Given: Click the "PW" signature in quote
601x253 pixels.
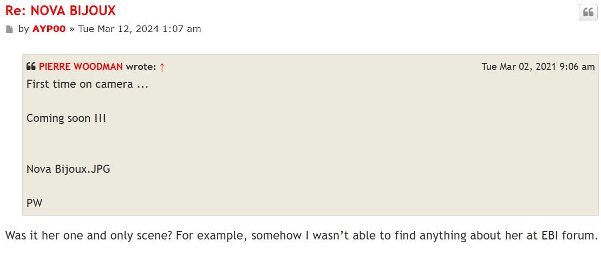Looking at the screenshot, I should [x=34, y=203].
